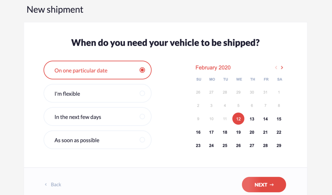The width and height of the screenshot is (332, 195).
Task: Choose the 'I'm flexible' option
Action: click(x=97, y=93)
